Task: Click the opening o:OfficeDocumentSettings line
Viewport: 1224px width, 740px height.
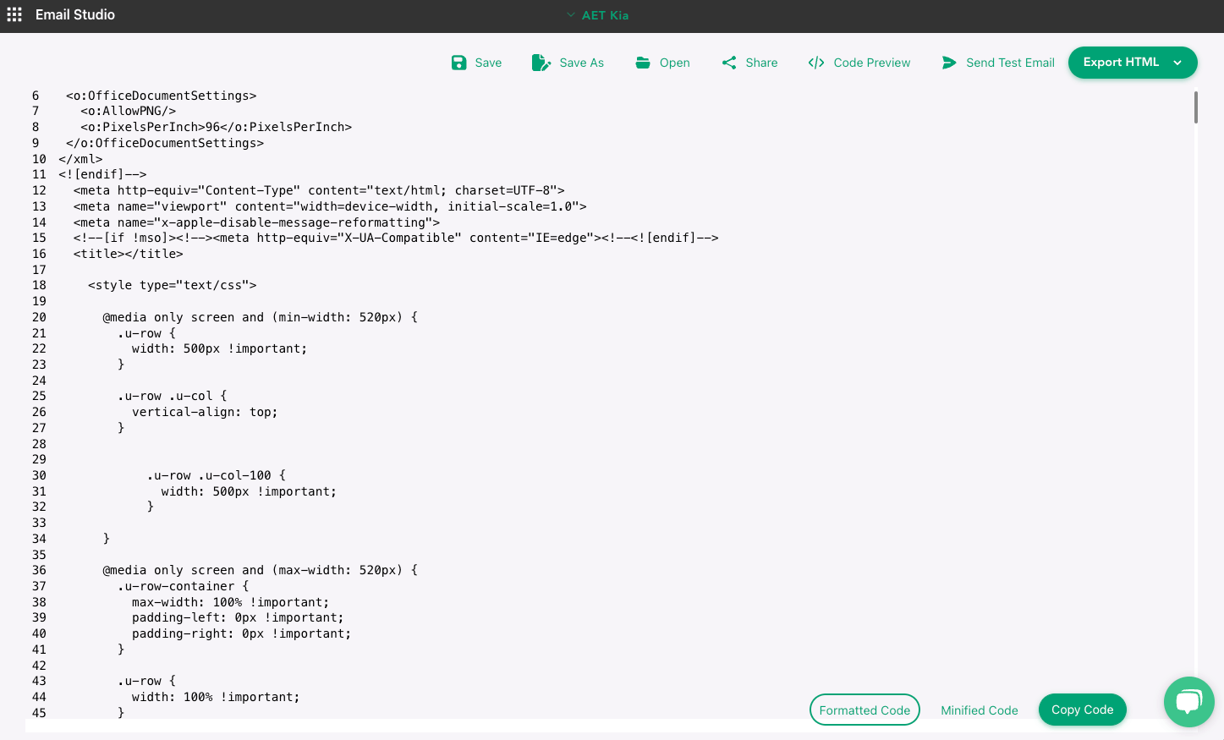Action: [x=161, y=96]
